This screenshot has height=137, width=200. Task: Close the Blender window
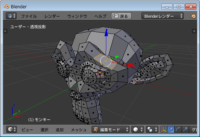click(x=191, y=7)
